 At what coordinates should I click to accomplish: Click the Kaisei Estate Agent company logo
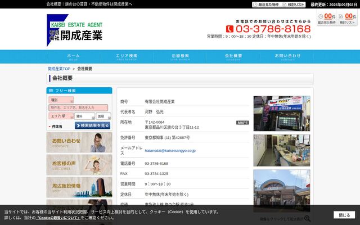pos(75,30)
